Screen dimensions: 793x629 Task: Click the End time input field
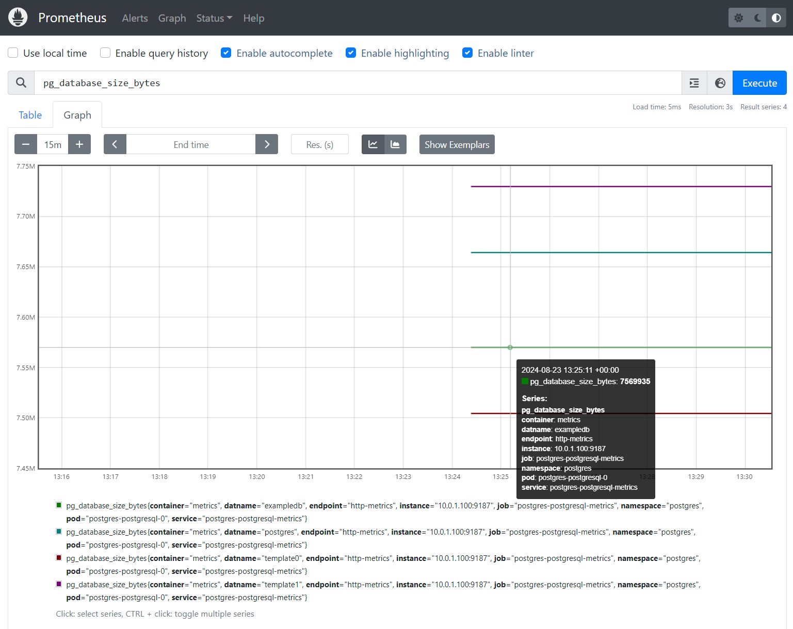click(x=191, y=144)
